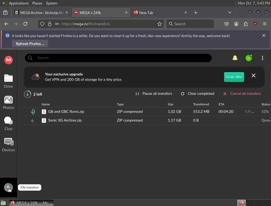Image resolution: width=271 pixels, height=206 pixels.
Task: Open a new browser tab with plus
Action: point(196,13)
